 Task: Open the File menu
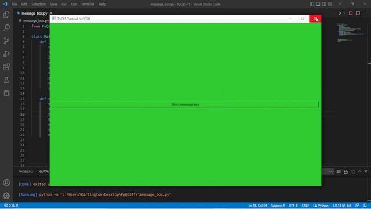14,4
